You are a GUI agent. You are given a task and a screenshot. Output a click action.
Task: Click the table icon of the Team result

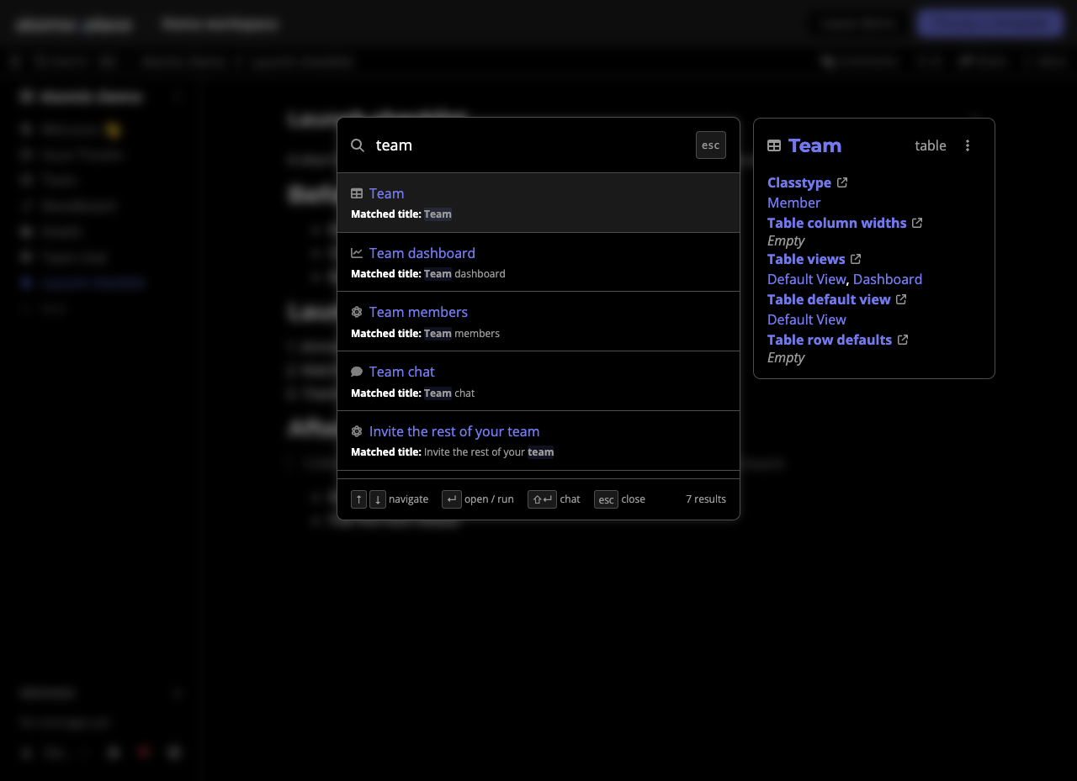357,193
